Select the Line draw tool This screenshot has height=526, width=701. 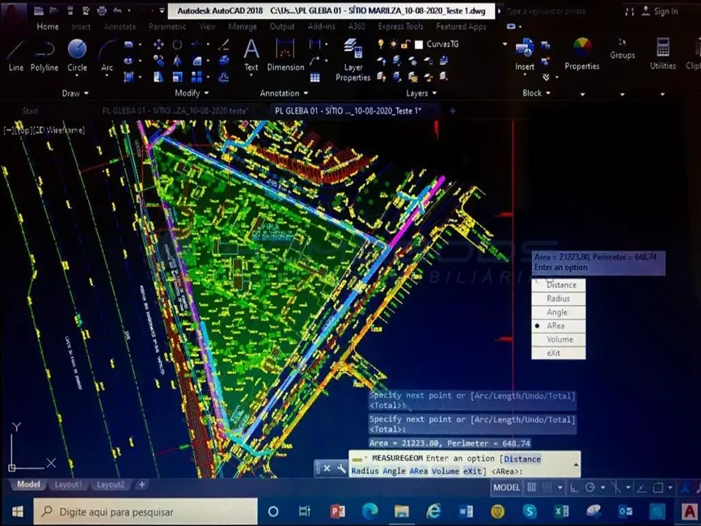pos(15,53)
